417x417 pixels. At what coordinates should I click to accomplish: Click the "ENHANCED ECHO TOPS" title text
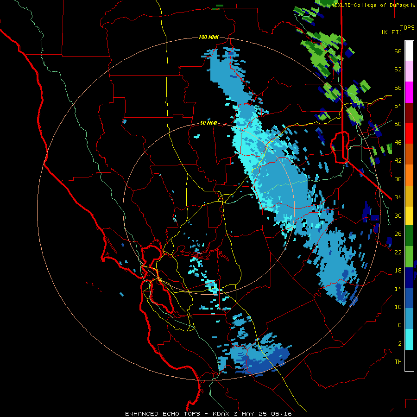[x=163, y=414]
